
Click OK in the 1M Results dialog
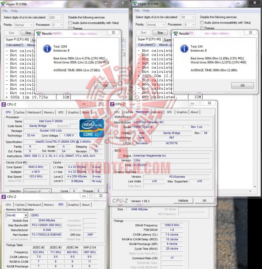[x=243, y=86]
